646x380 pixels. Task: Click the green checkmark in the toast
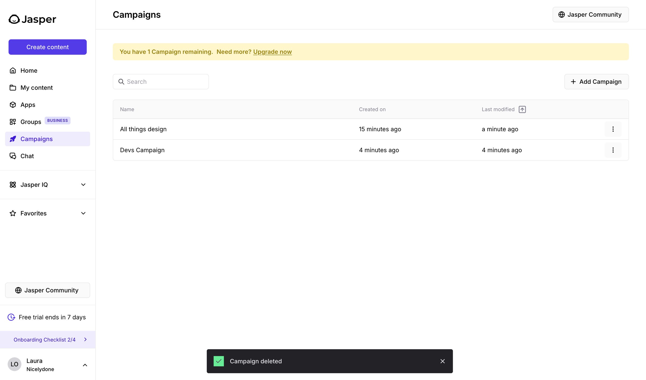tap(219, 361)
